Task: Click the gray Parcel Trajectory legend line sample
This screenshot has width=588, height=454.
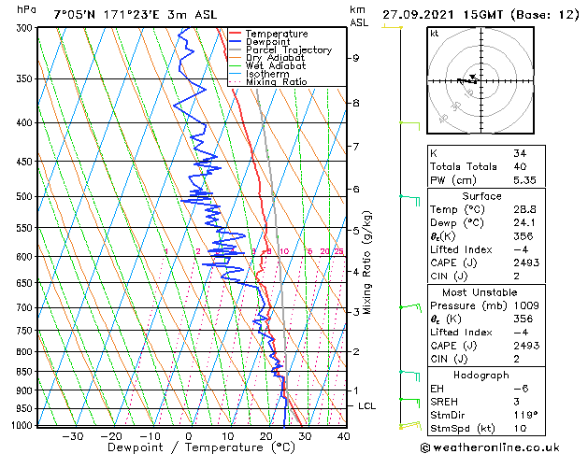Action: (235, 50)
